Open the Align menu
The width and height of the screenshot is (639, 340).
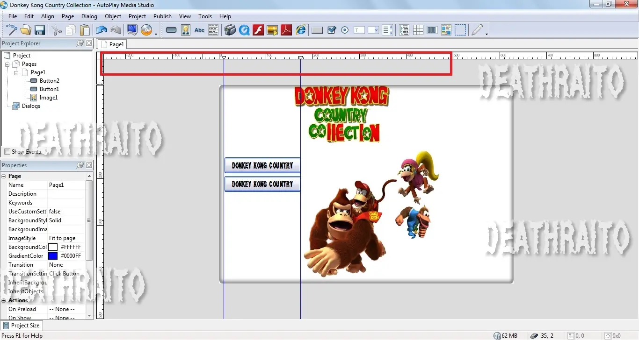[48, 16]
